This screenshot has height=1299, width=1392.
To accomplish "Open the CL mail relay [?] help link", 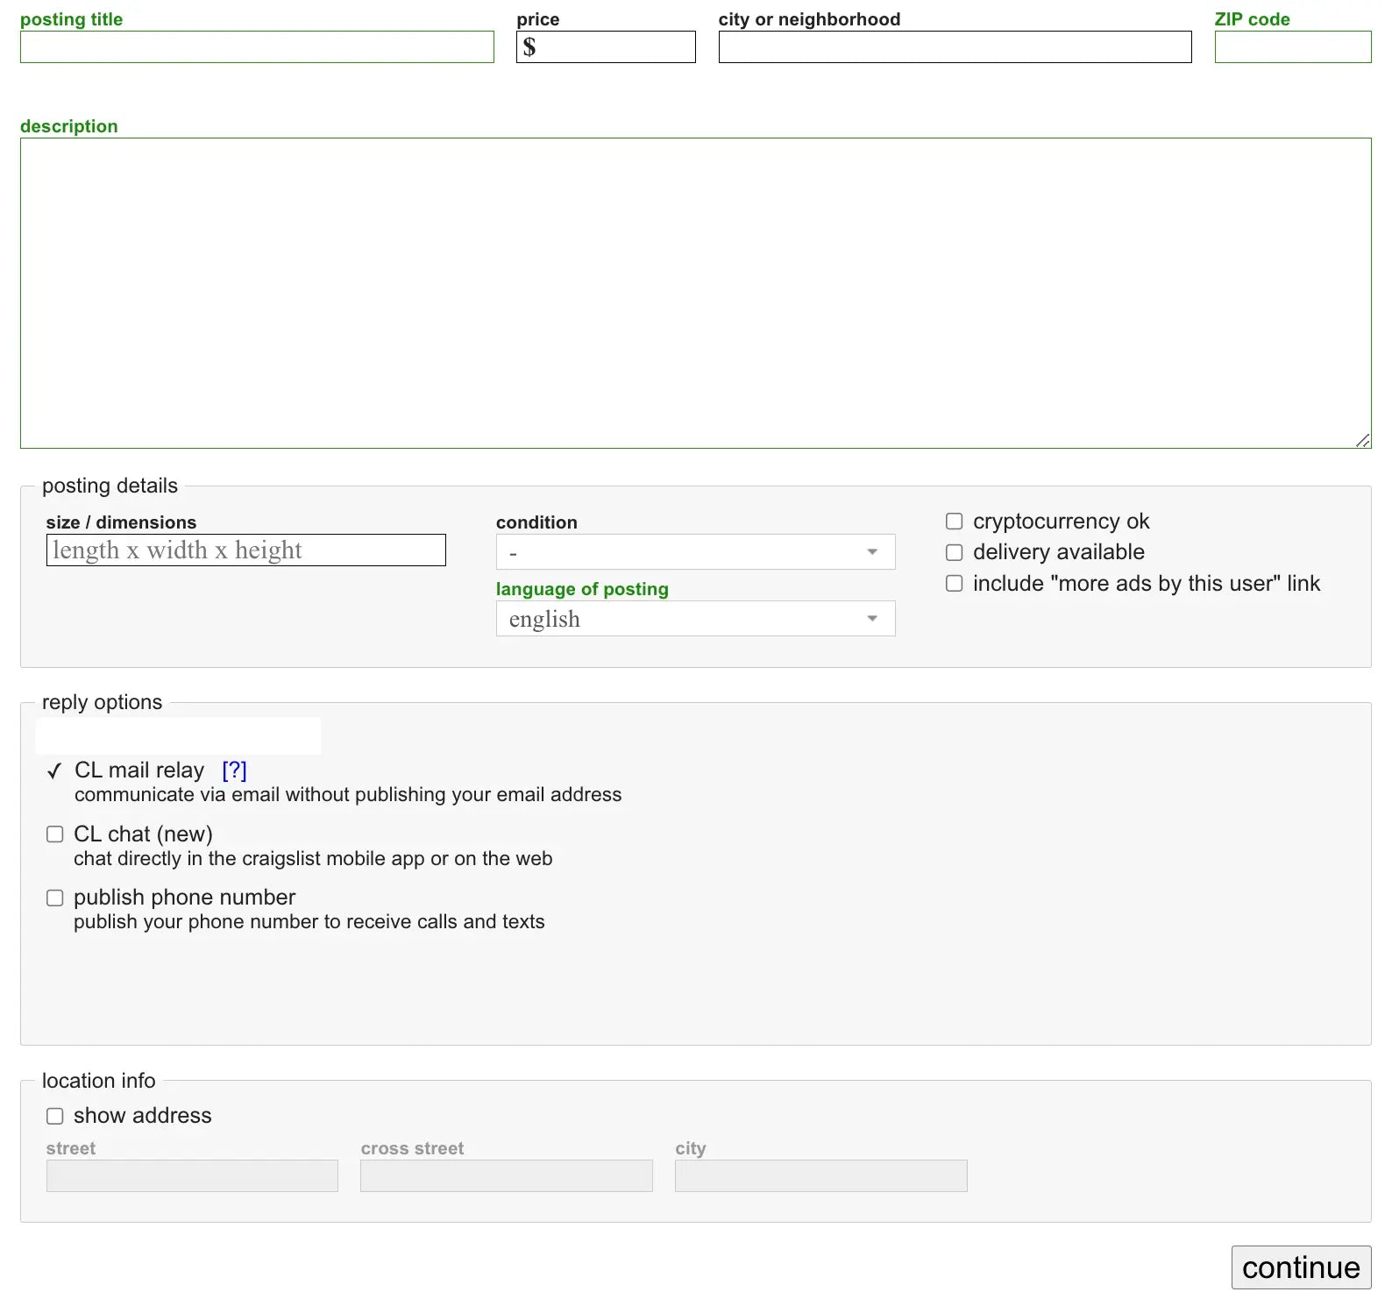I will click(234, 770).
